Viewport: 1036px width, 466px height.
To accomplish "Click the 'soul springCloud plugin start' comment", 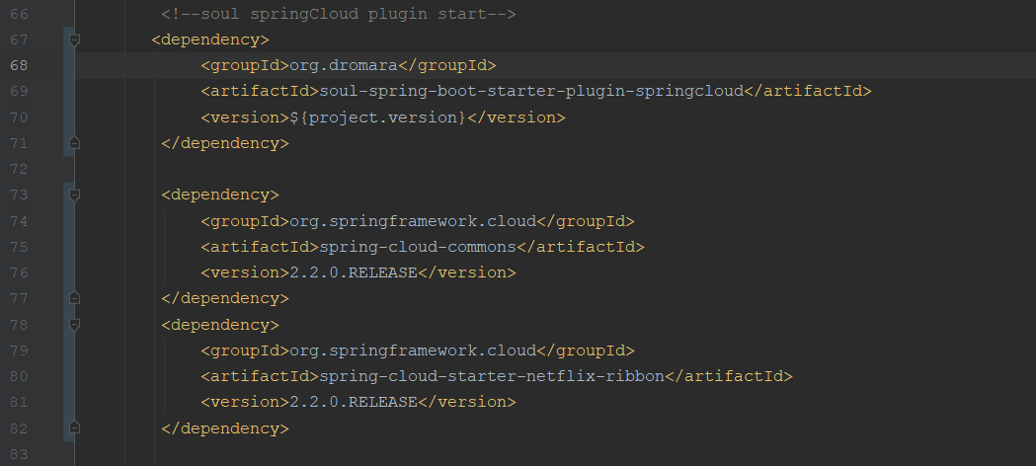I will [339, 14].
